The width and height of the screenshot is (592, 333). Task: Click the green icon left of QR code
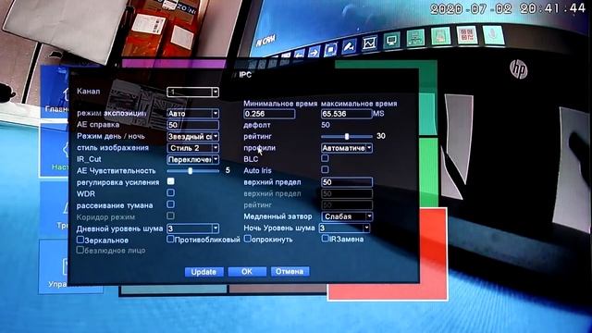click(440, 37)
